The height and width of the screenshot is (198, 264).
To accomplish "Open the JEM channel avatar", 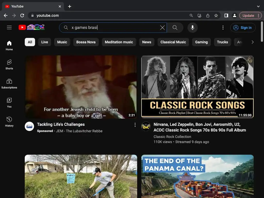I will [x=29, y=126].
